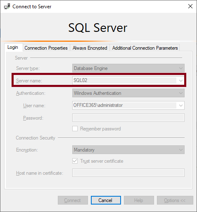Toggle the Trust server certificate checkbox
This screenshot has width=197, height=212.
coord(75,161)
